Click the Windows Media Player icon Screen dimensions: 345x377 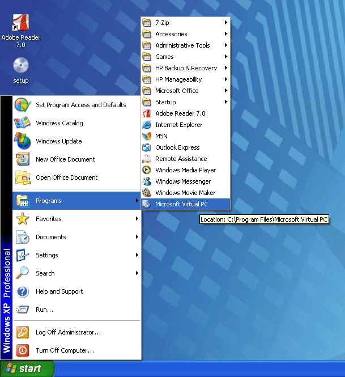click(147, 170)
